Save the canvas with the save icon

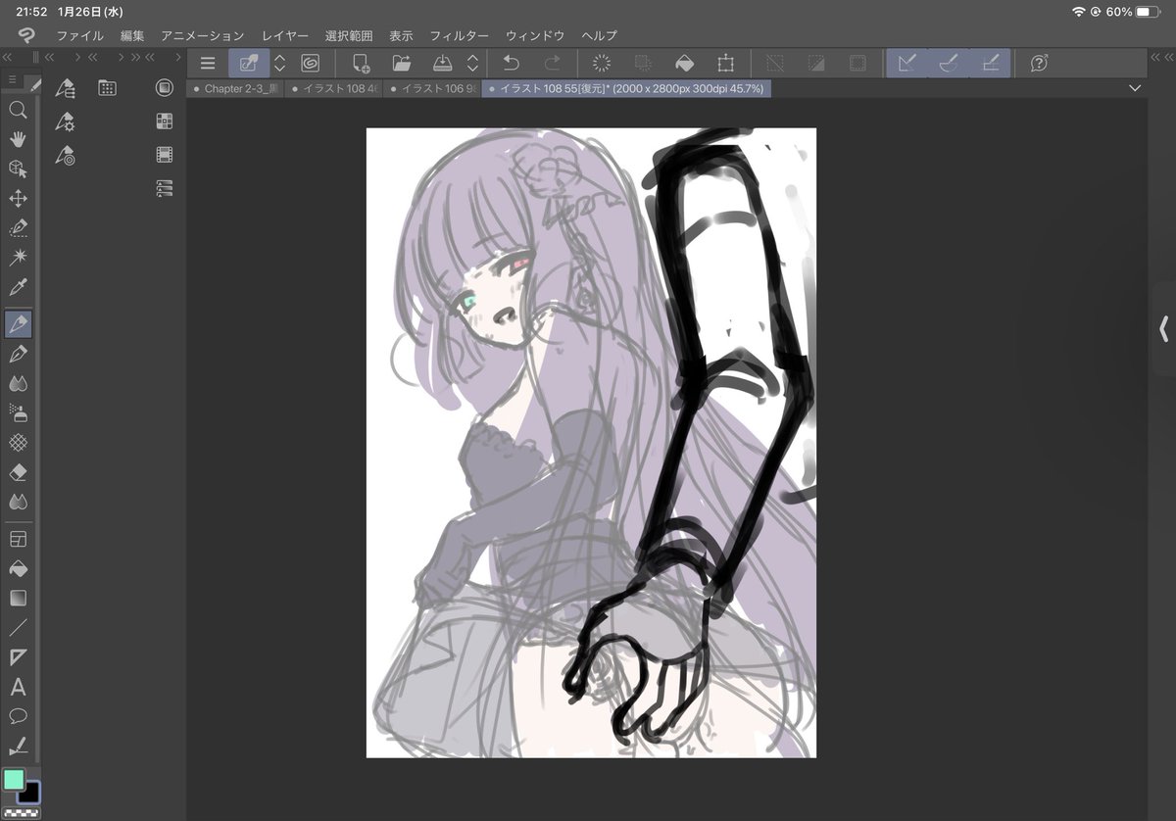point(442,64)
